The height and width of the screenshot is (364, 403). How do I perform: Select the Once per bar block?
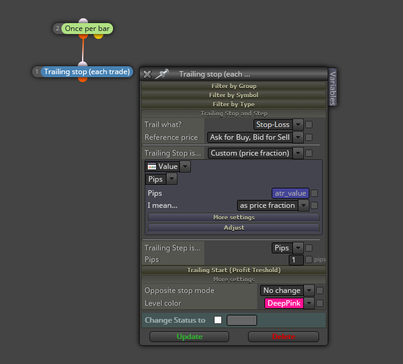(x=87, y=29)
